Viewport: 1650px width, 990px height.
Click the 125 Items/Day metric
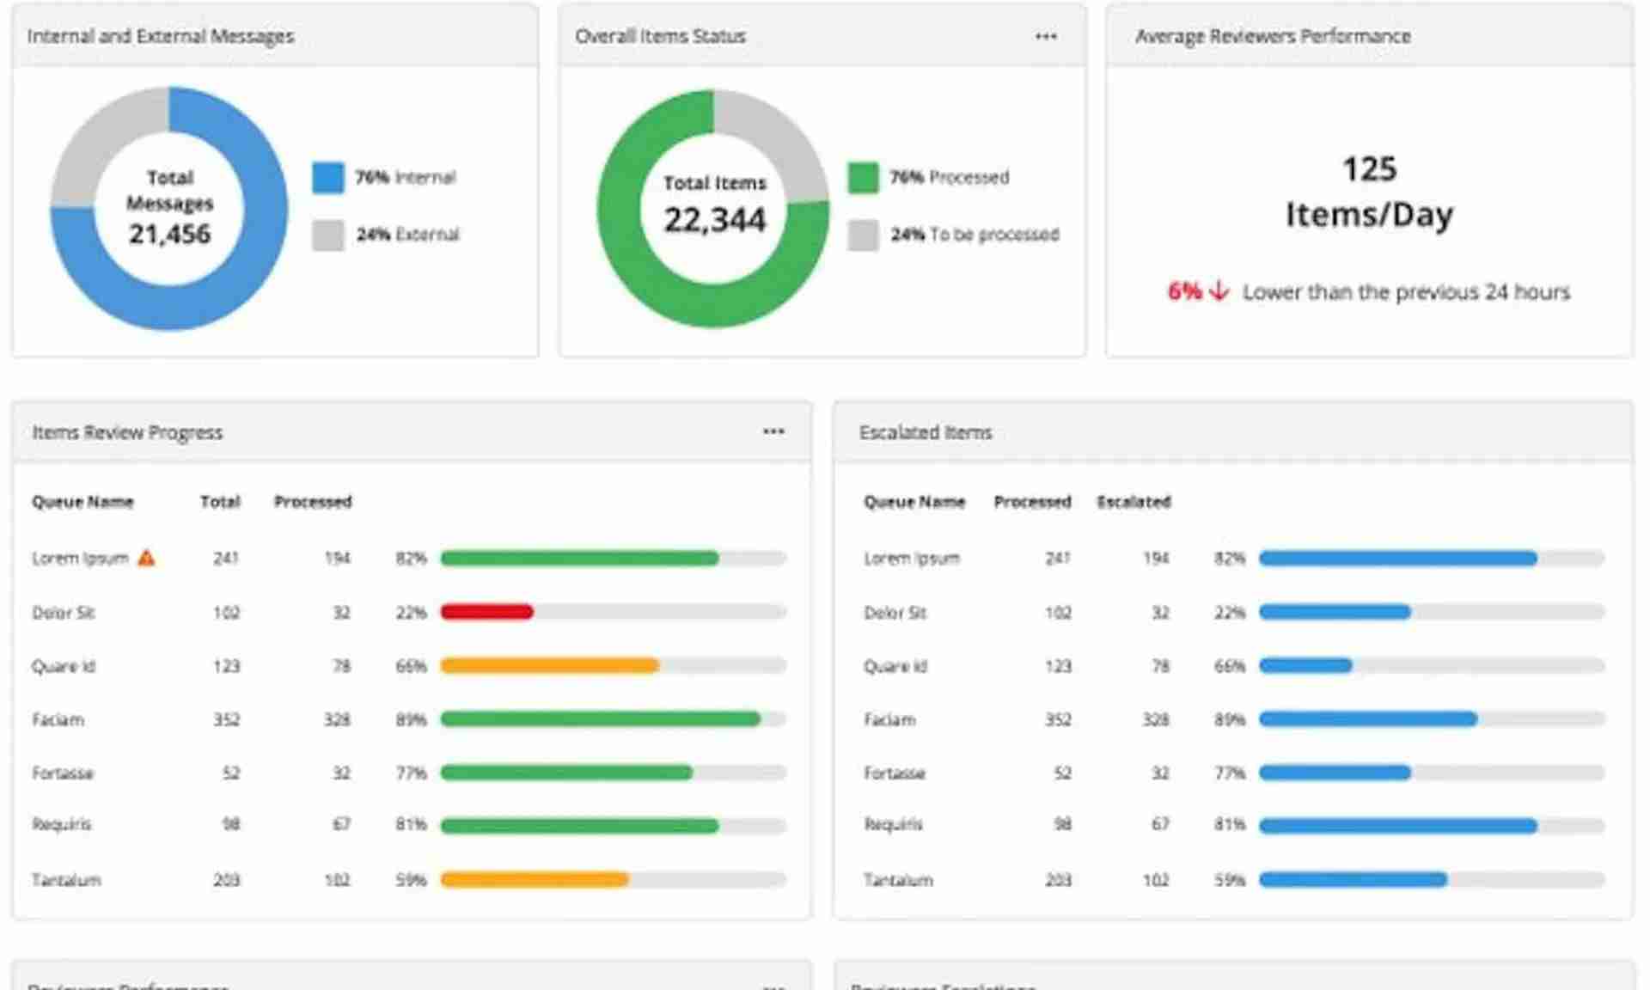(x=1369, y=192)
